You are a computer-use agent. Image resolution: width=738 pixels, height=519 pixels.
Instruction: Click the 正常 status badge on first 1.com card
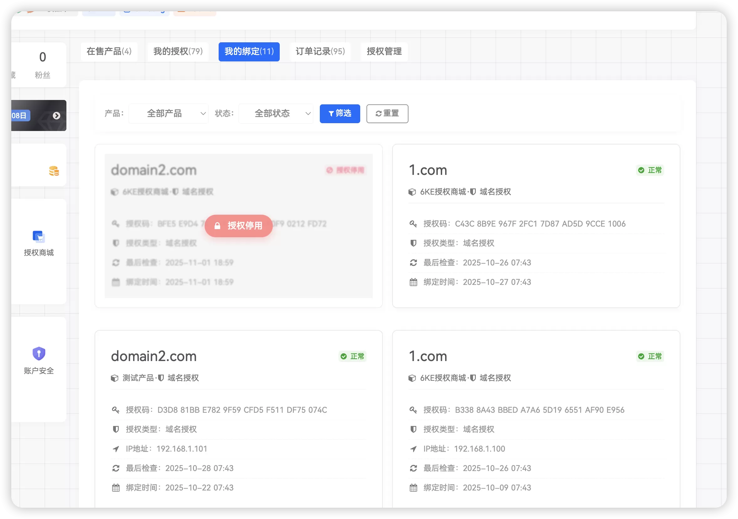tap(650, 170)
